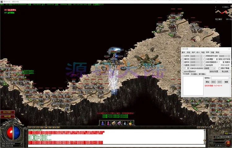The image size is (232, 148).
Task: Check the 自动设置挂机点 option
Action: pyautogui.click(x=183, y=71)
